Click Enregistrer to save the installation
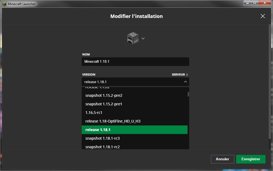The image size is (273, 171). tap(251, 159)
